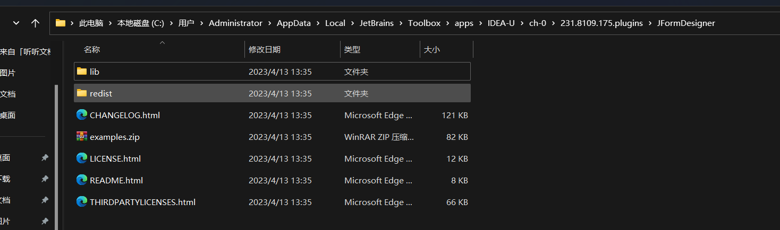The image size is (780, 230).
Task: Navigate to AppData in breadcrumb
Action: pos(294,23)
